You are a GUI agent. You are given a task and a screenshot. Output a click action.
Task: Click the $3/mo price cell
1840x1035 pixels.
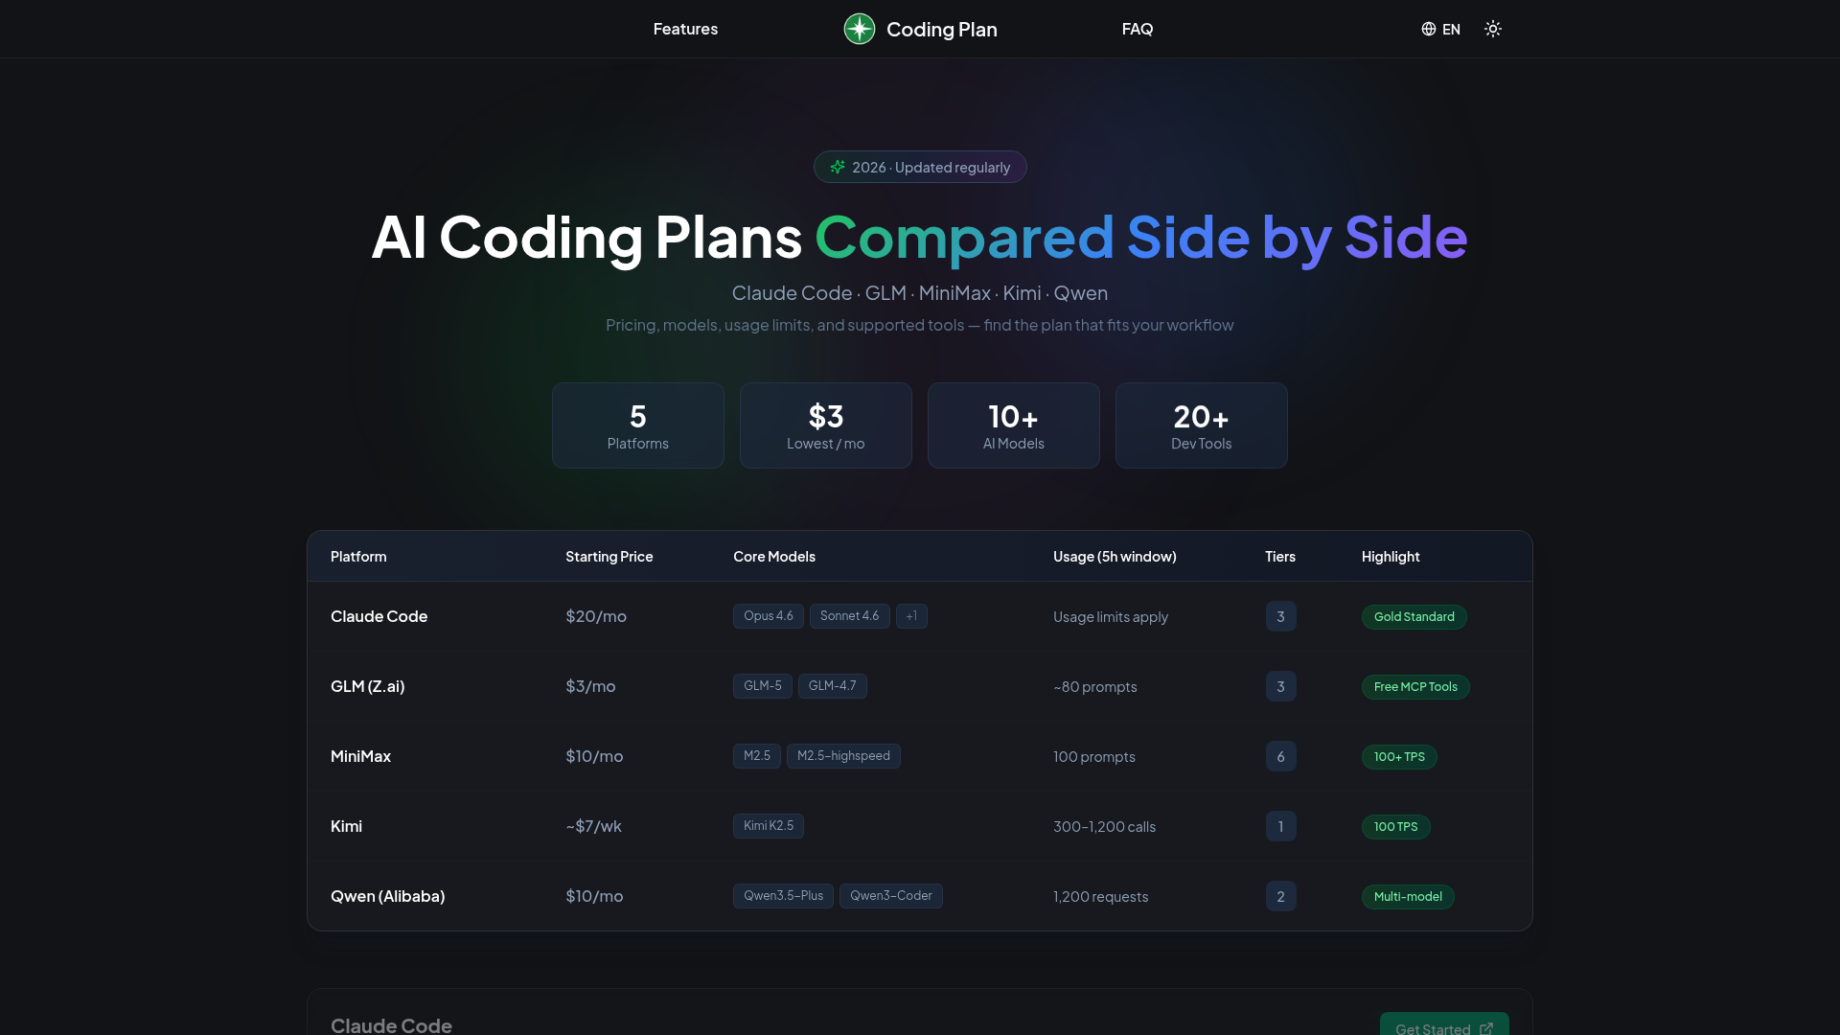pyautogui.click(x=590, y=686)
